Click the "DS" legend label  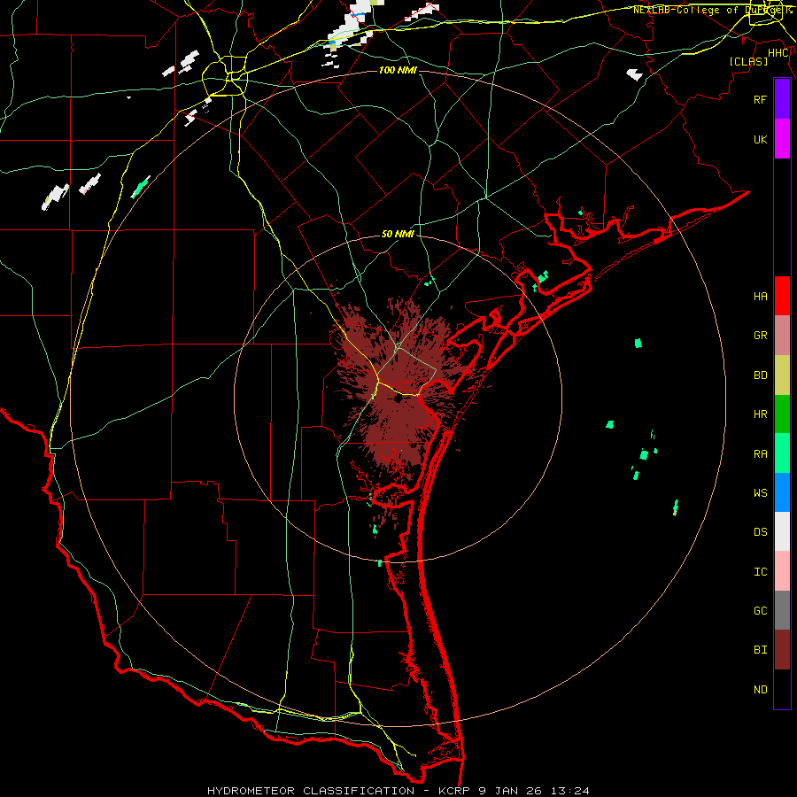pos(760,532)
